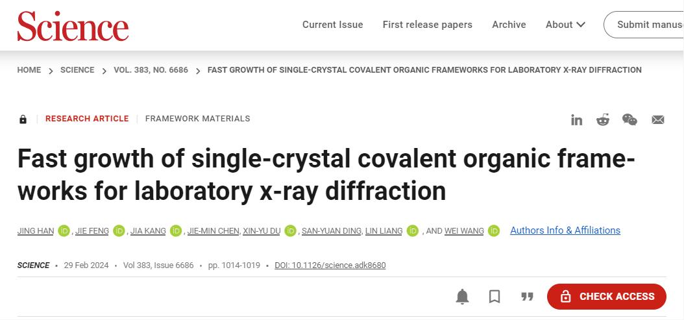Email article using envelope icon

point(657,119)
